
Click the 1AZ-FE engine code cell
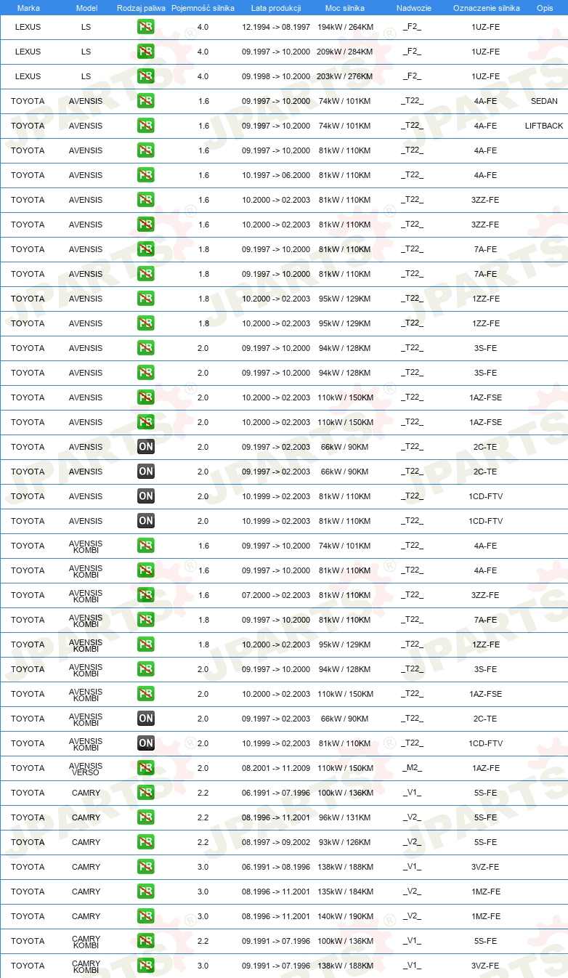(485, 768)
